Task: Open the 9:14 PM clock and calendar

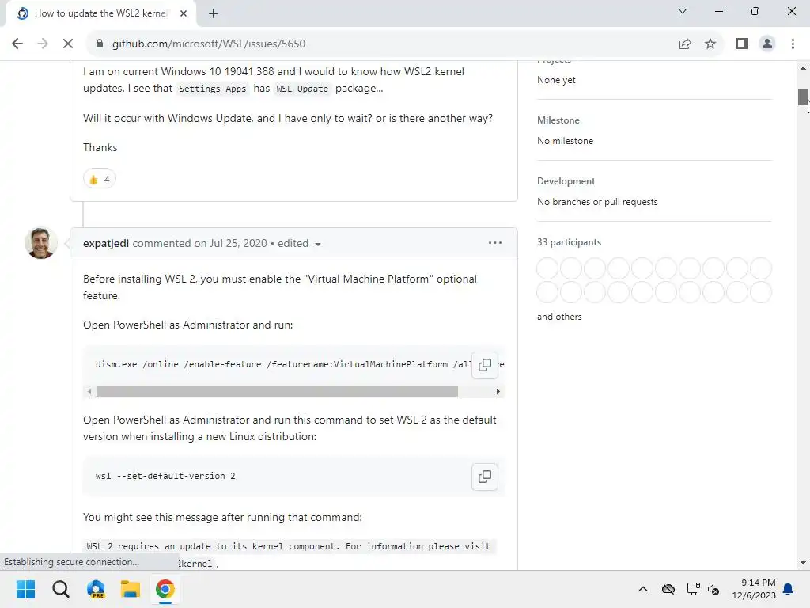Action: pyautogui.click(x=754, y=589)
